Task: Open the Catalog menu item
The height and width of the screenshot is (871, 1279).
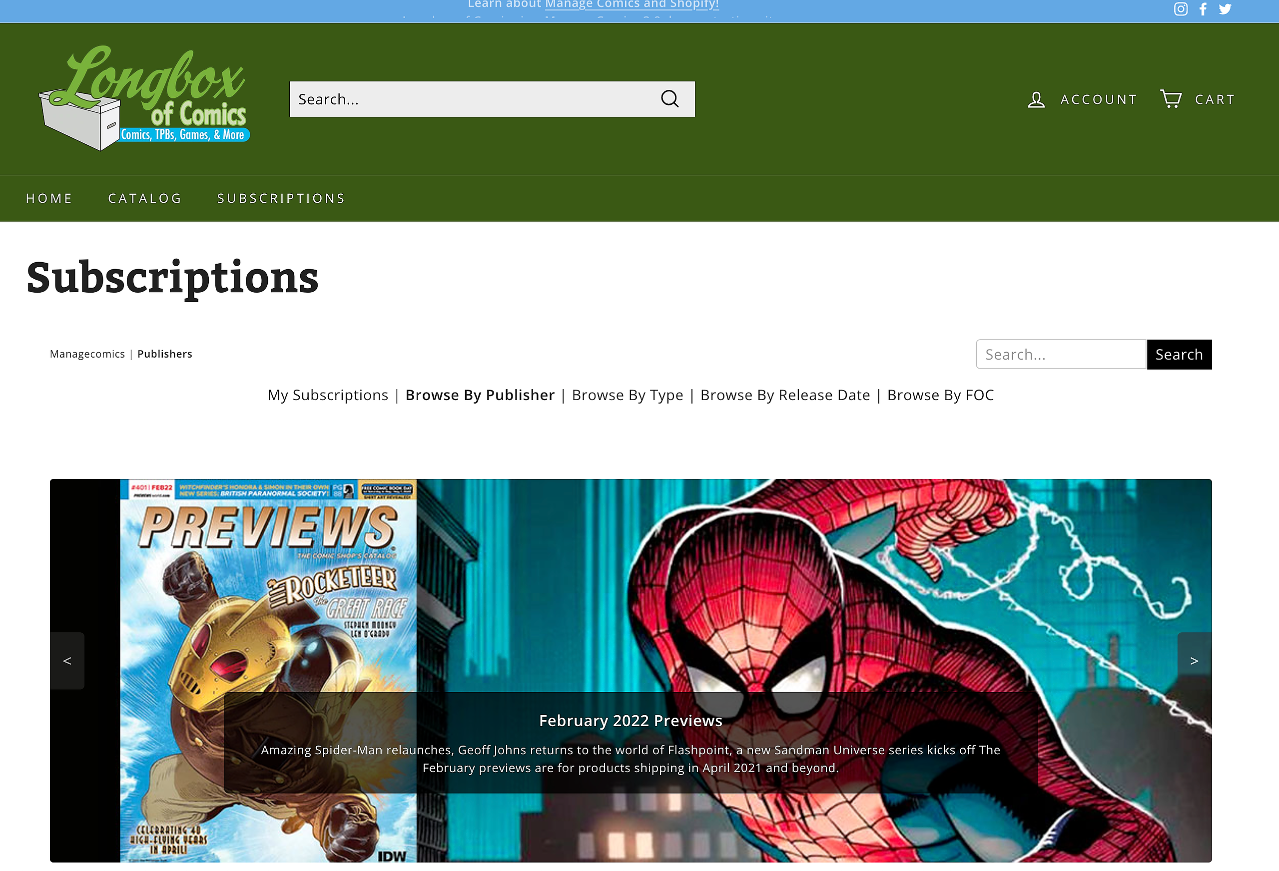Action: pyautogui.click(x=145, y=198)
